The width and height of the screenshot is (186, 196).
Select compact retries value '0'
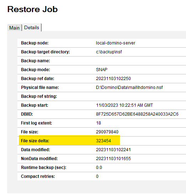click(x=97, y=176)
